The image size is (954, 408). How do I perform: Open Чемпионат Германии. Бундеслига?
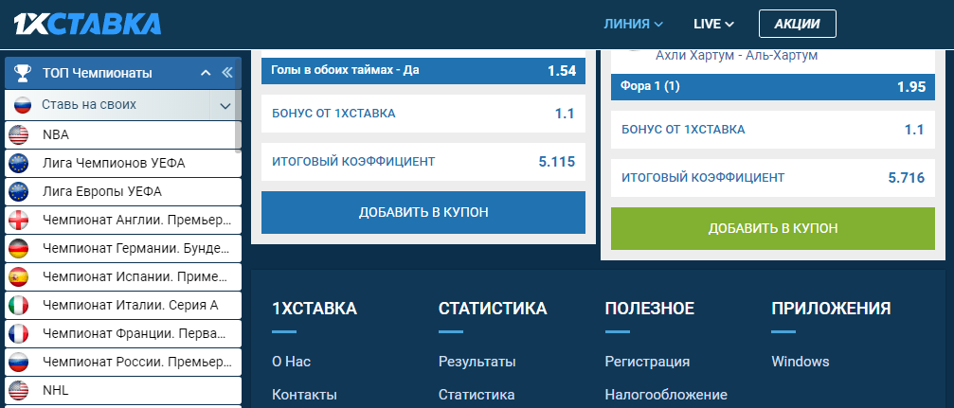click(x=123, y=248)
